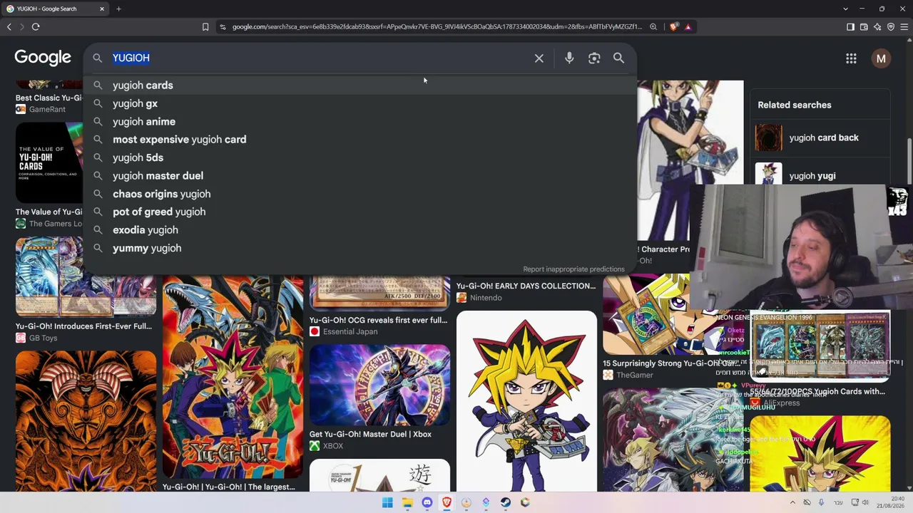This screenshot has width=913, height=513.
Task: Pick the "chaos origins yugioh" suggestion
Action: pyautogui.click(x=359, y=194)
